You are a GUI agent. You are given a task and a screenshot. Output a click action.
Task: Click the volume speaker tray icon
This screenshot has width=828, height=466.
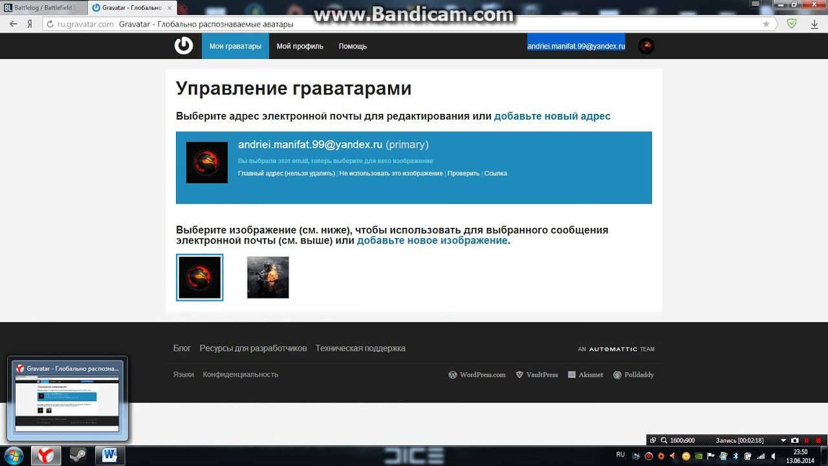[x=773, y=456]
